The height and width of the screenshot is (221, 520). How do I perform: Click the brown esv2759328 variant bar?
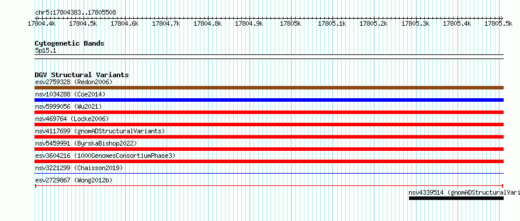coord(269,88)
